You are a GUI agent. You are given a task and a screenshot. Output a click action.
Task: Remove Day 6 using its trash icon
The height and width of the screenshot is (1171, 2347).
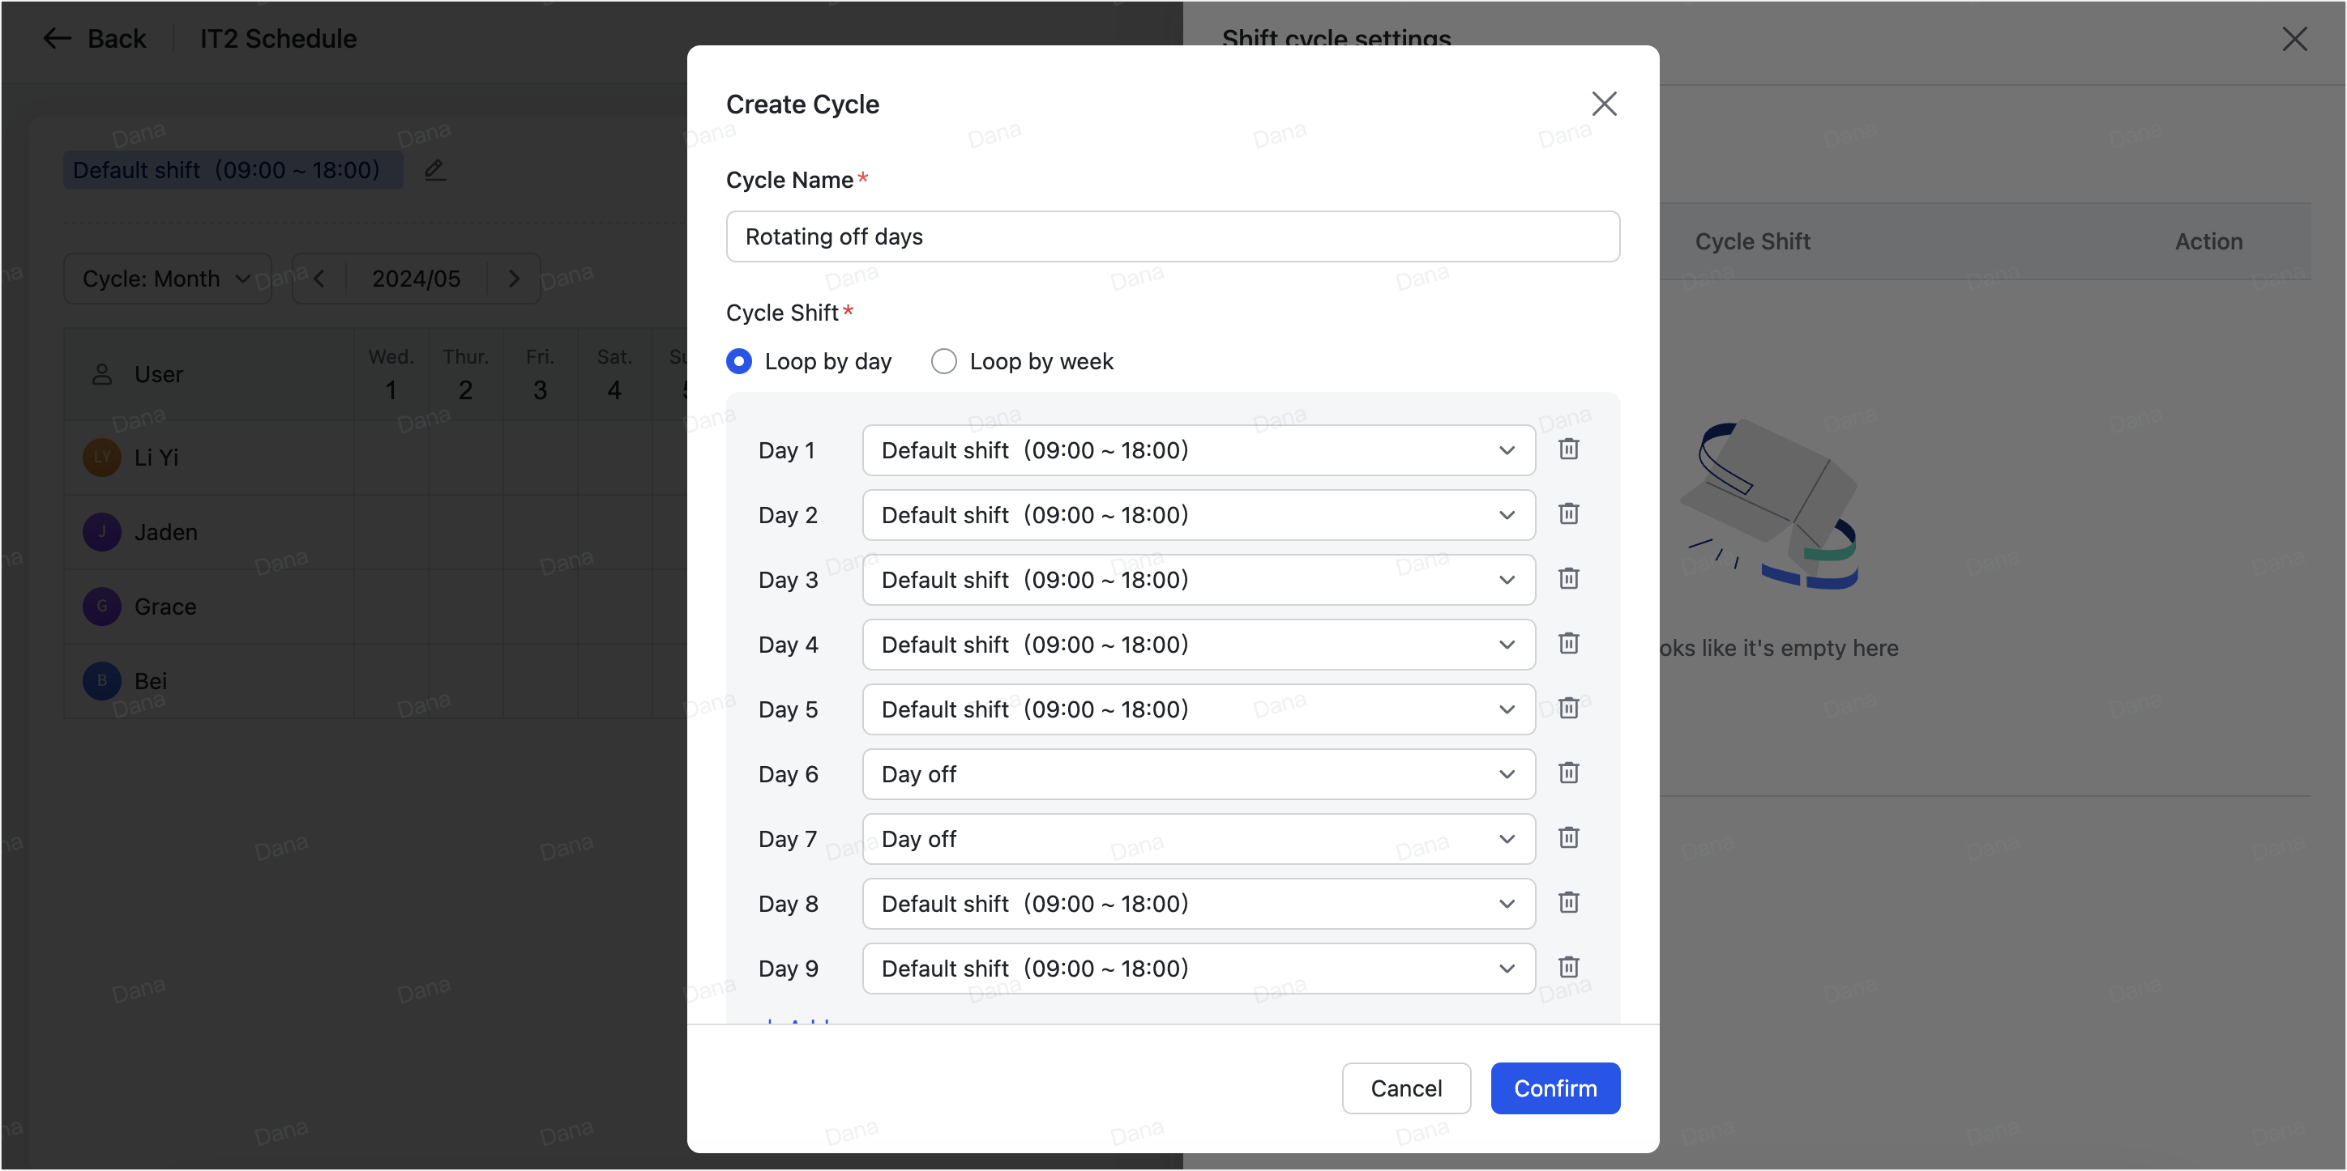click(1568, 773)
